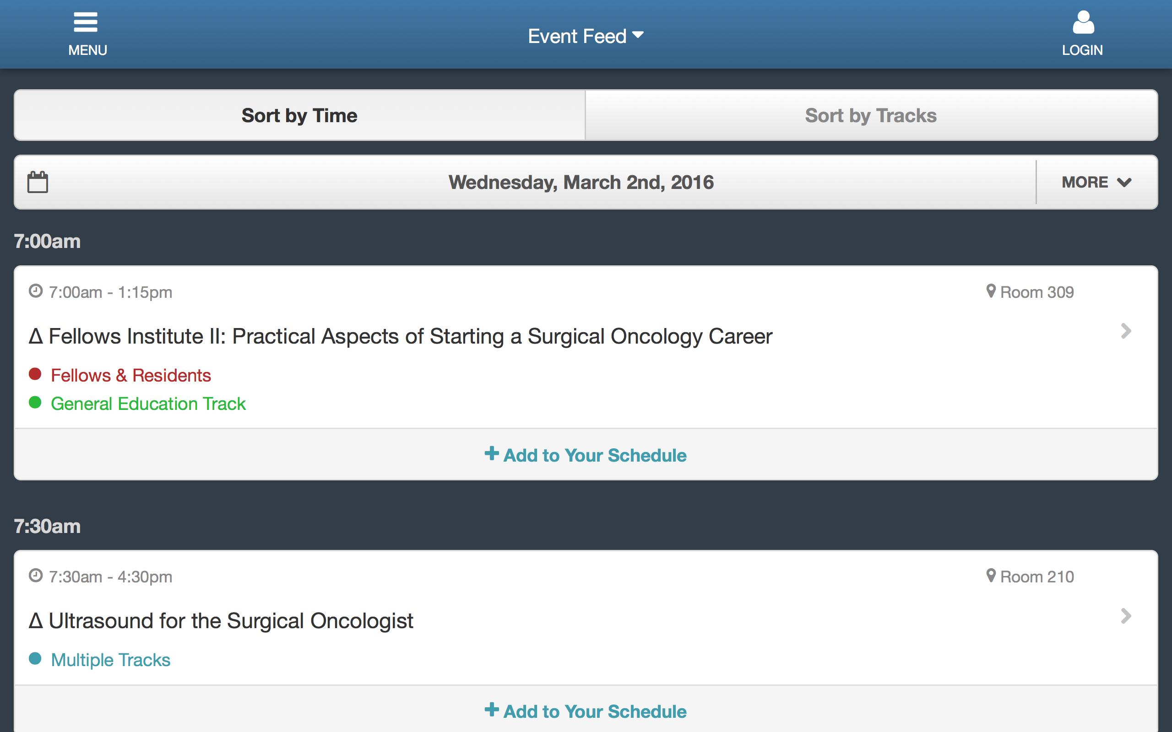Open Ultrasound session details chevron
1172x732 pixels.
click(1126, 616)
